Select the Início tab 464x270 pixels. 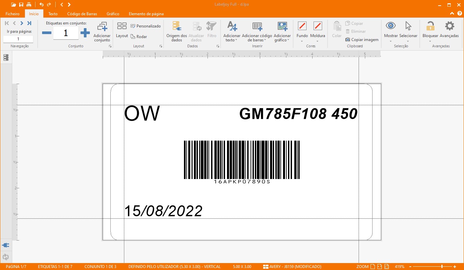pos(34,14)
